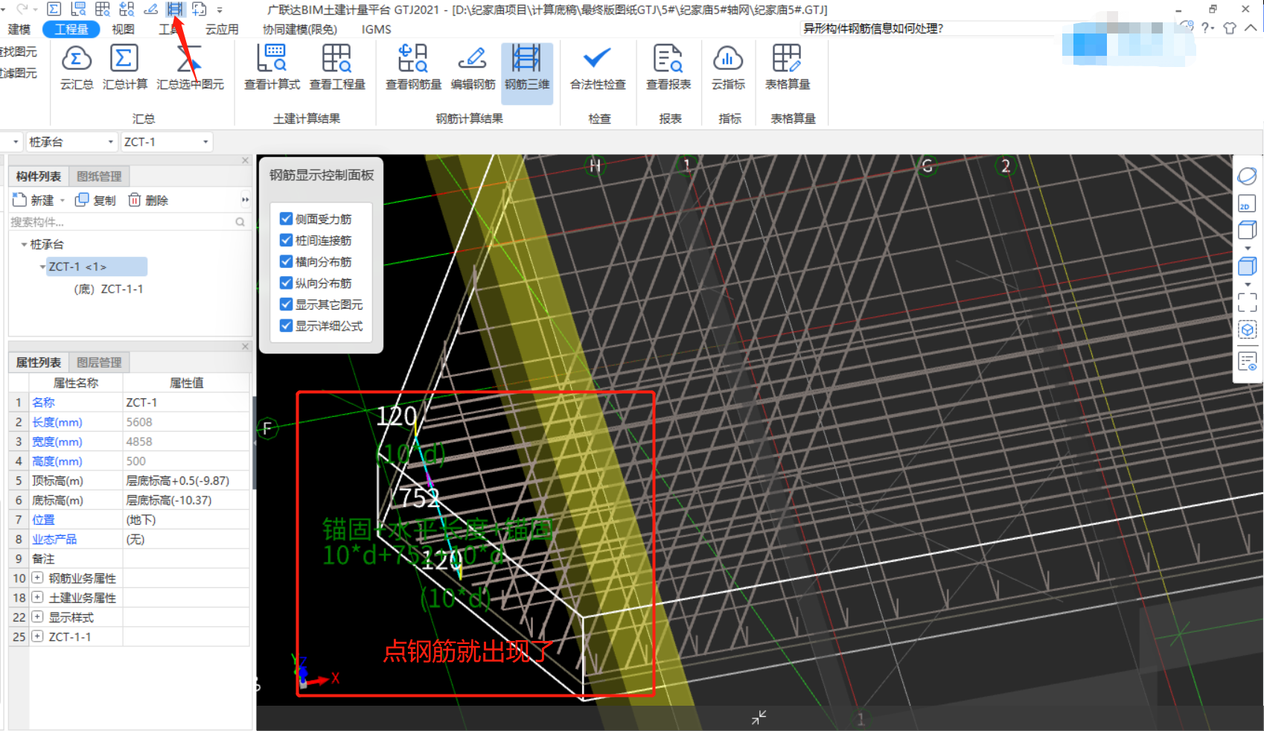This screenshot has width=1264, height=731.
Task: Uncheck 显示其它图元 checkbox
Action: pyautogui.click(x=286, y=304)
